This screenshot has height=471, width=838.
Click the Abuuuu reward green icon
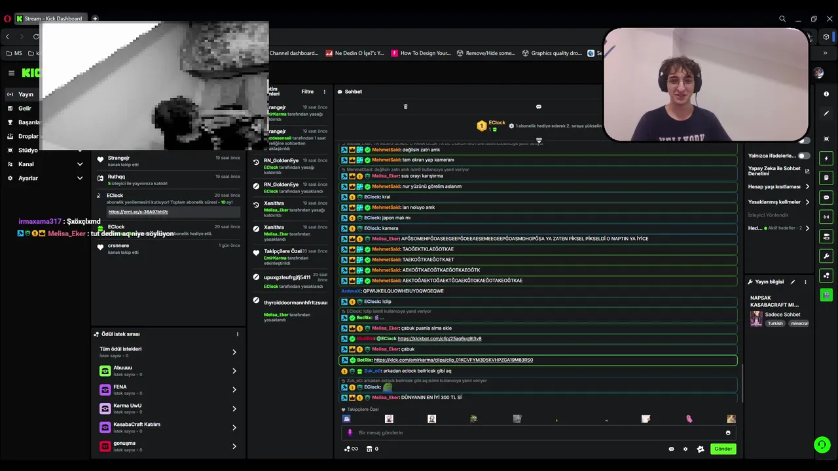tap(105, 371)
